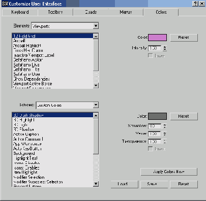Select the Viewport Active Border item
The width and height of the screenshot is (206, 201).
coord(53,84)
